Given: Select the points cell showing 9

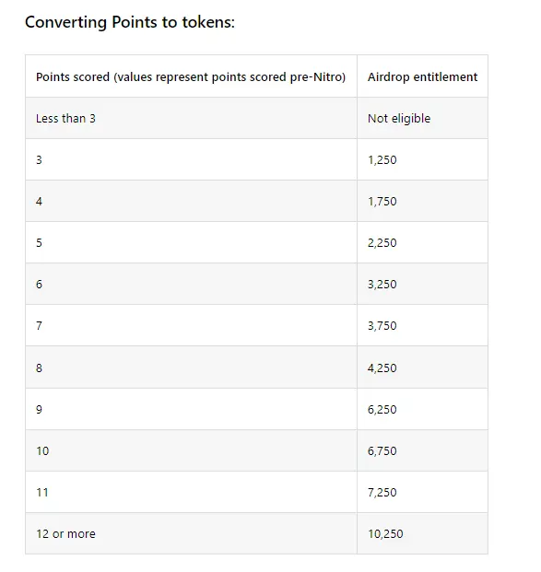Looking at the screenshot, I should (191, 409).
